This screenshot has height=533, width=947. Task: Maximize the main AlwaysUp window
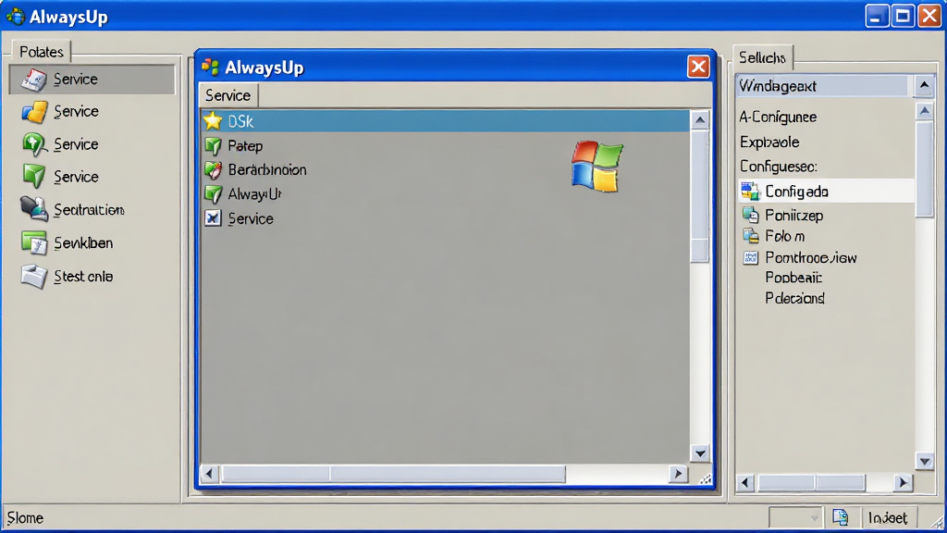pyautogui.click(x=903, y=17)
